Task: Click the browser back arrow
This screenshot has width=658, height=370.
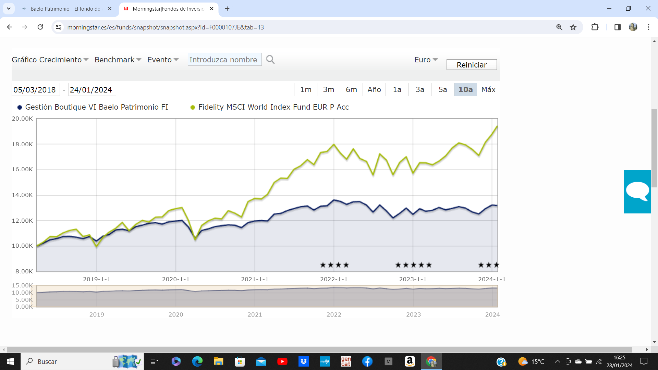Action: pos(10,27)
